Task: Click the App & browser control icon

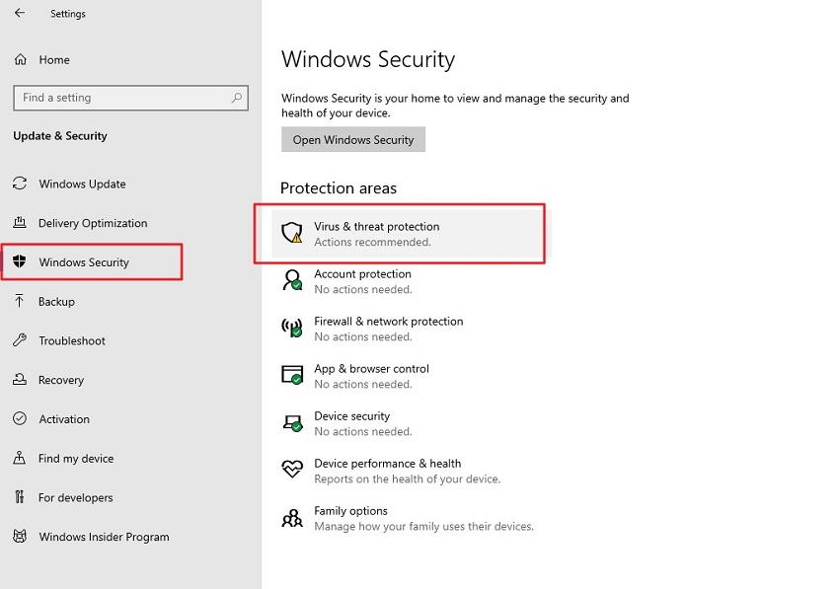Action: click(x=291, y=376)
